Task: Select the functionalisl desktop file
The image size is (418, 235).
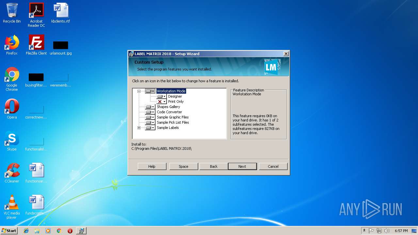Action: click(x=36, y=144)
